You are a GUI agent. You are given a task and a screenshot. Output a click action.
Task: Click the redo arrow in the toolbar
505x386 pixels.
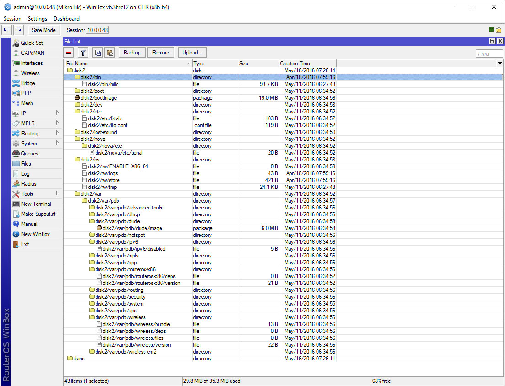point(18,29)
